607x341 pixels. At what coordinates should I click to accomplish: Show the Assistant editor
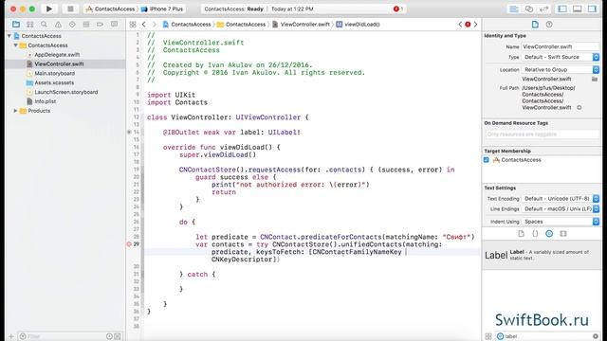529,9
